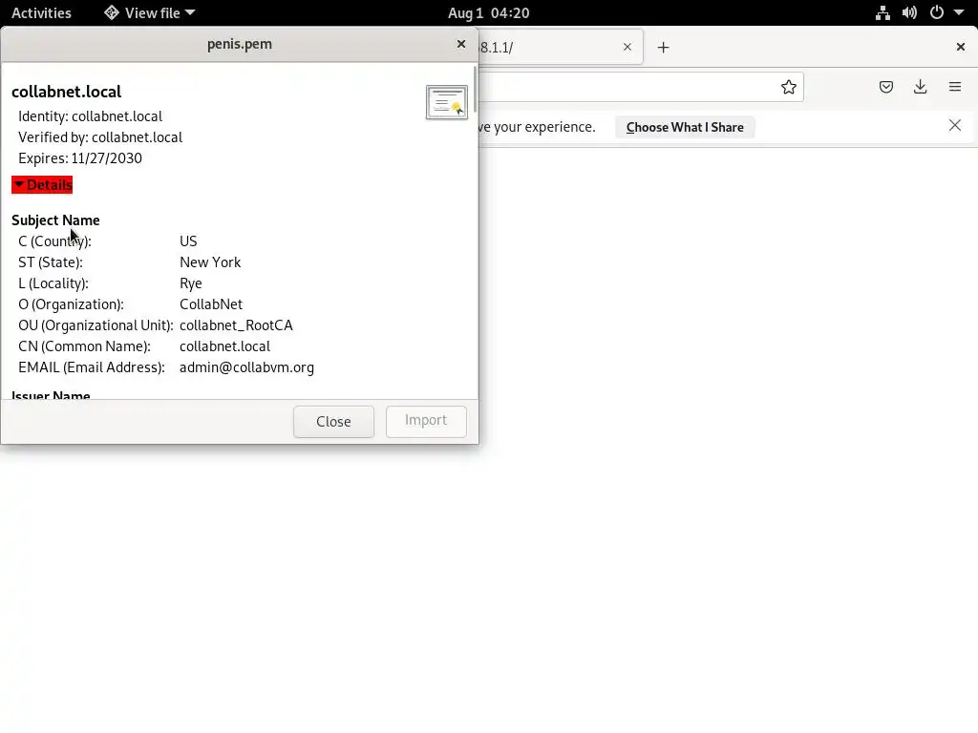Click the network status icon
Image resolution: width=978 pixels, height=733 pixels.
click(x=882, y=12)
